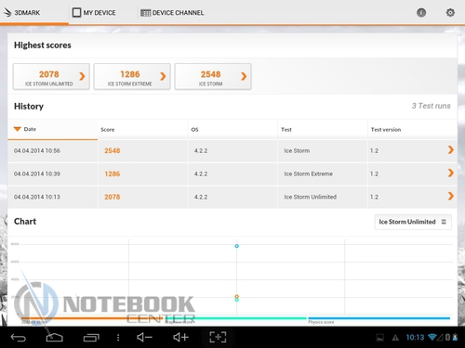Viewport: 465px width, 348px height.
Task: Tap the screenshot capture icon
Action: (x=218, y=337)
